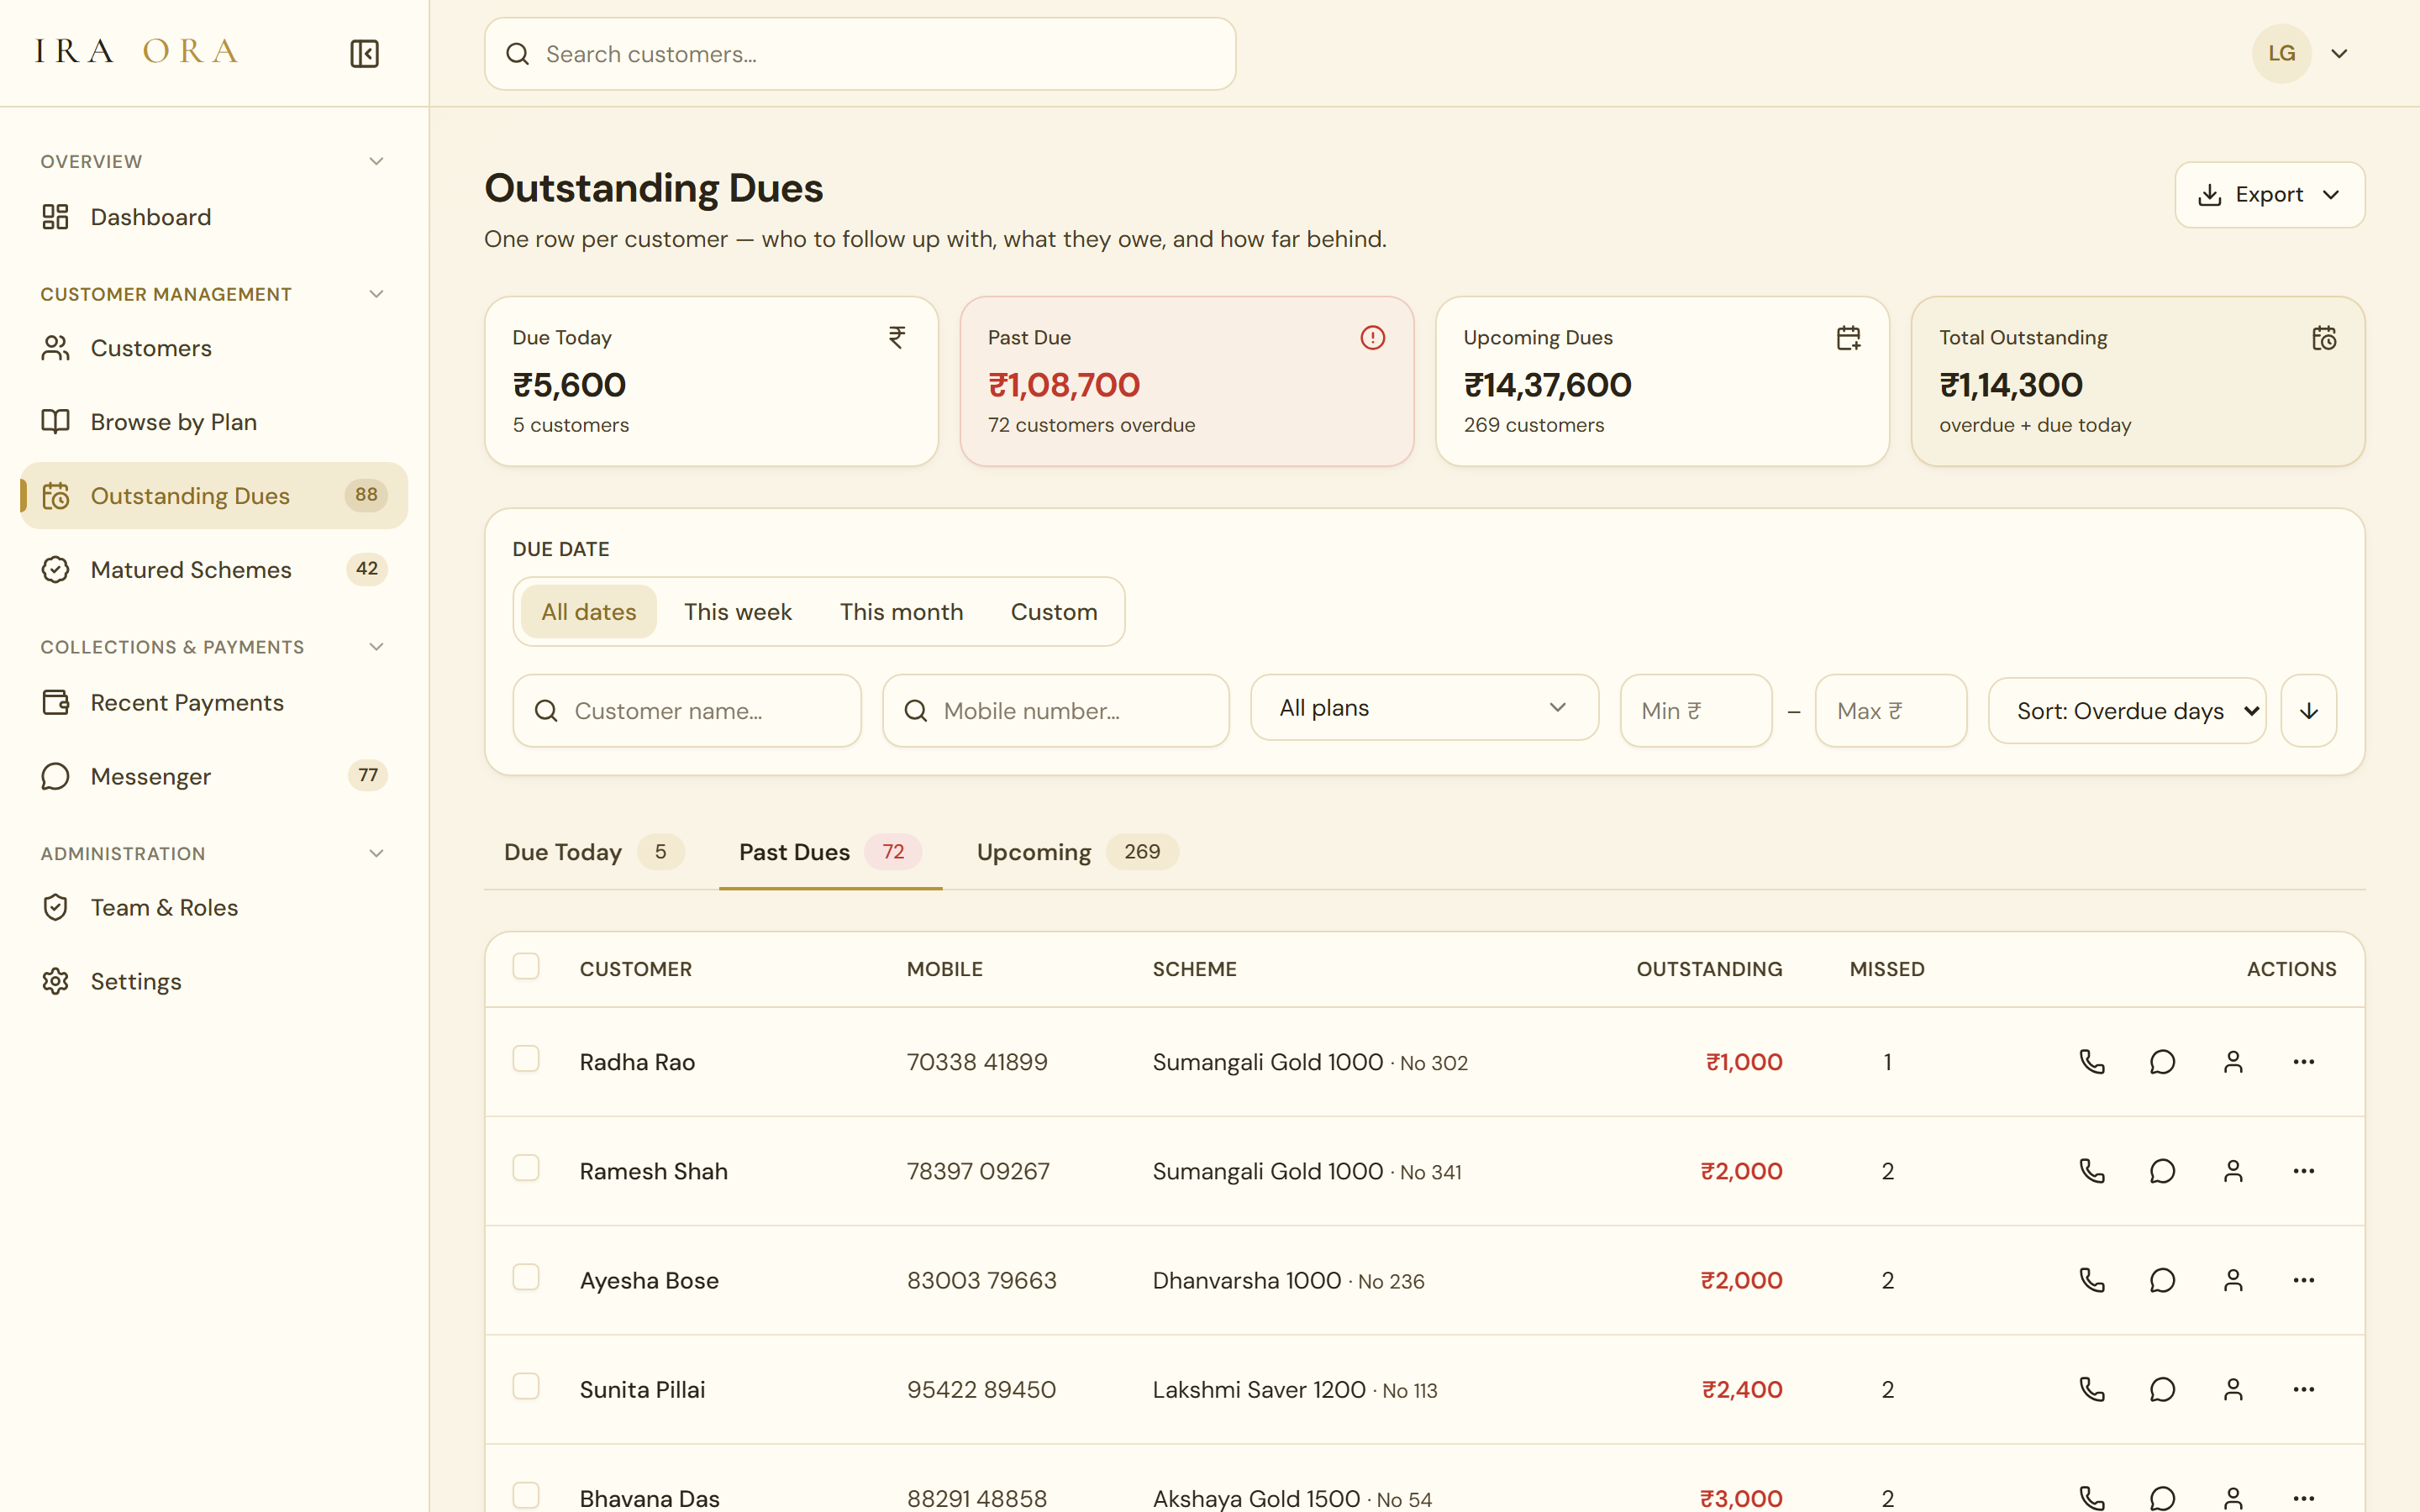Switch to Past Dues tab
The image size is (2420, 1512).
click(x=830, y=852)
